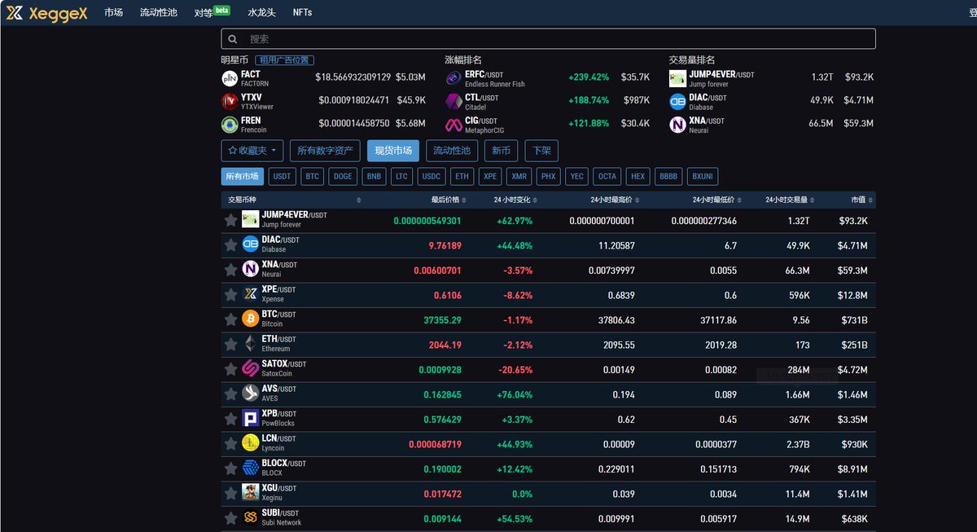This screenshot has height=532, width=977.
Task: Sort table by 24小时最高价 column
Action: (x=616, y=200)
